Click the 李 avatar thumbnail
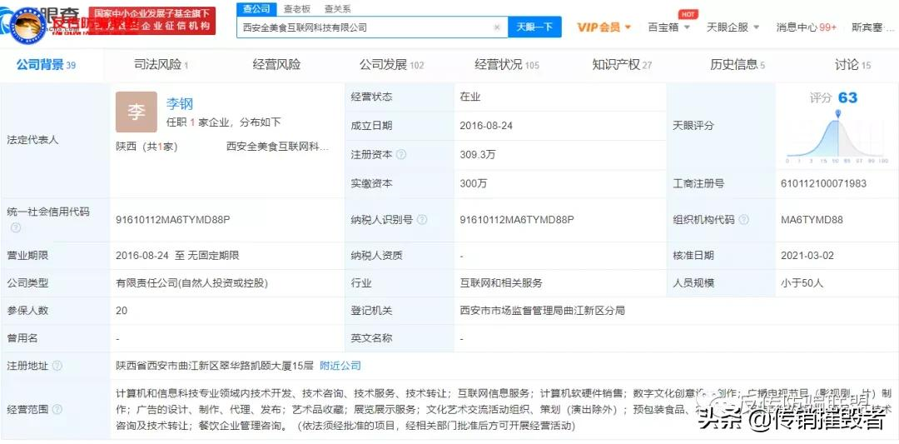Image resolution: width=899 pixels, height=444 pixels. coord(137,112)
